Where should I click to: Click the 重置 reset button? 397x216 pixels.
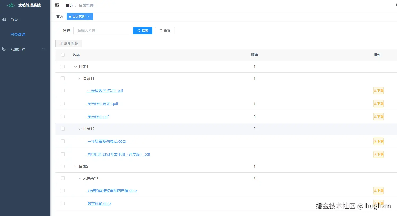165,31
